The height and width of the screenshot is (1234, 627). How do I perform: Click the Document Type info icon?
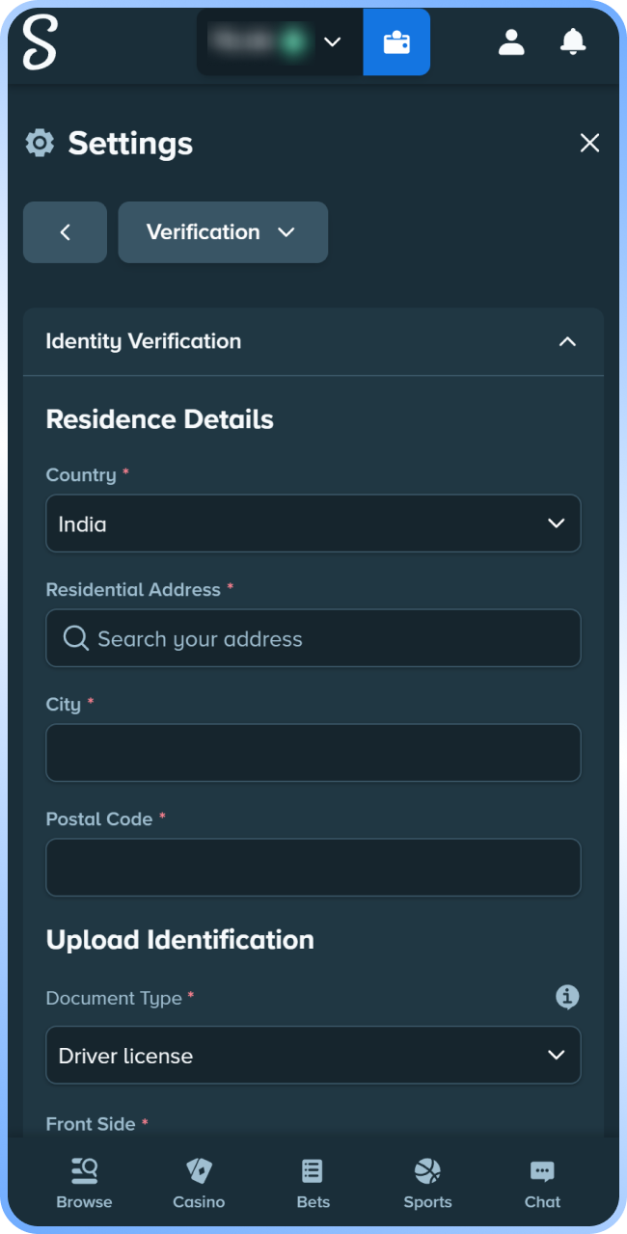[567, 997]
